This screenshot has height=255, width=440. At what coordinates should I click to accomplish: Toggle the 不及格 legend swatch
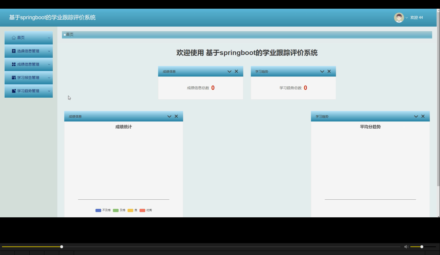[98, 210]
